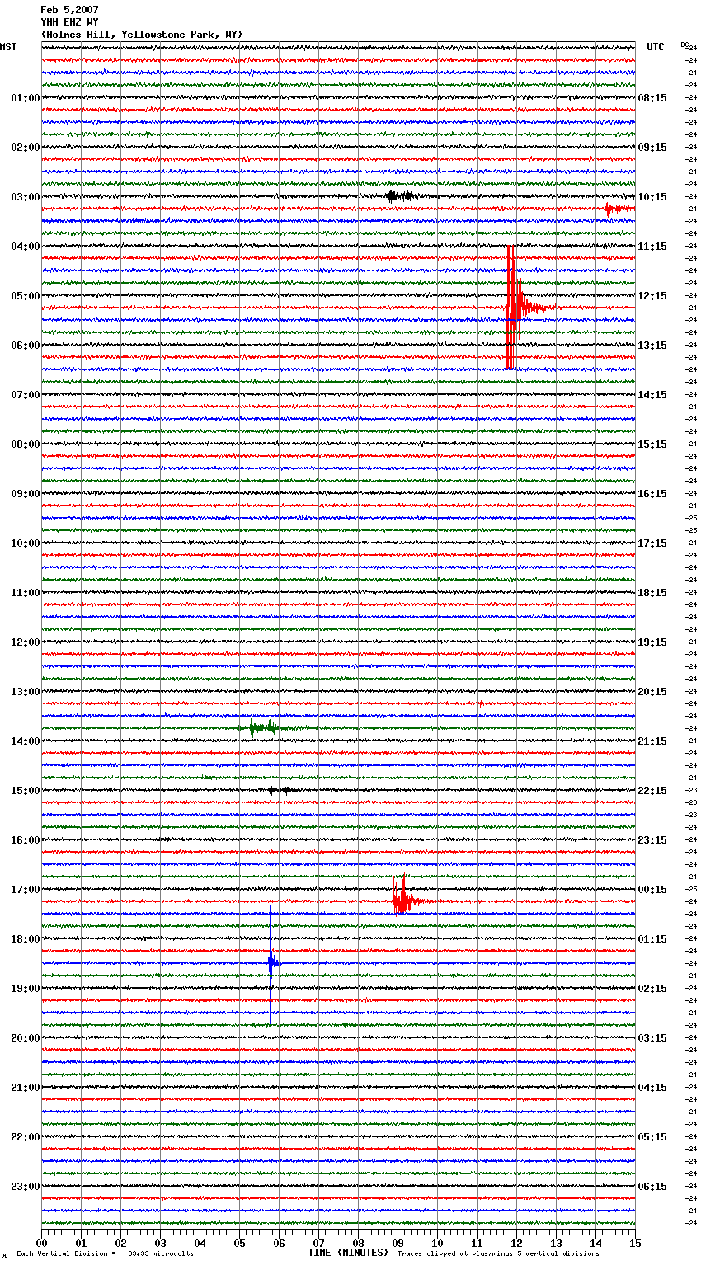Click the "06:15" UTC time label
Viewport: 701px width, 1265px height.
point(652,1187)
